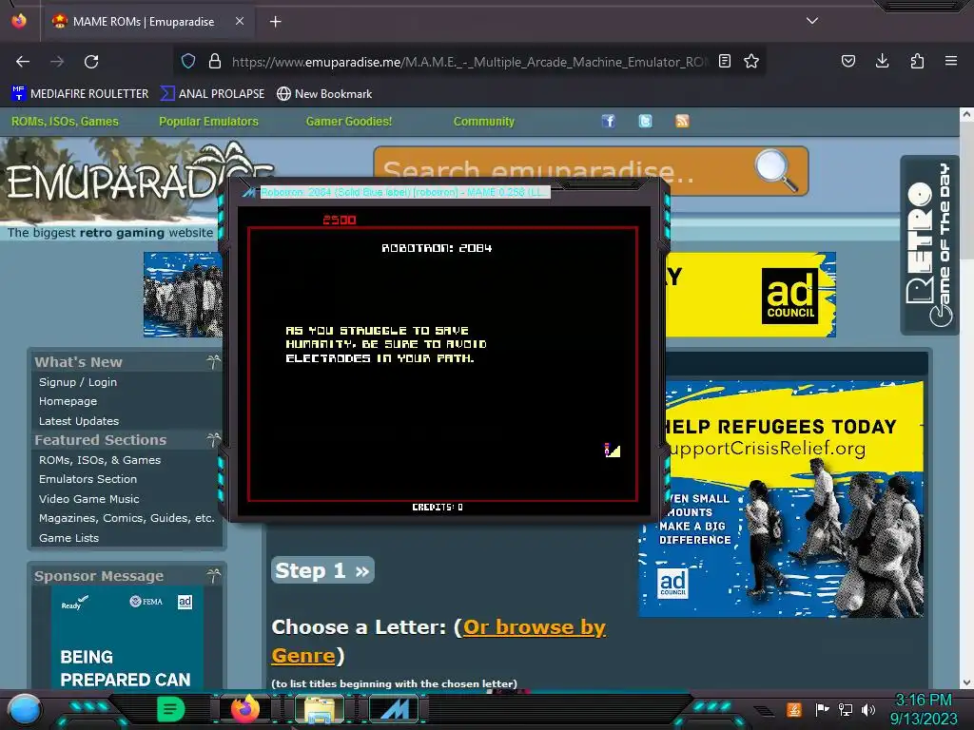Viewport: 974px width, 730px height.
Task: Open the Game Lists link
Action: pos(68,538)
